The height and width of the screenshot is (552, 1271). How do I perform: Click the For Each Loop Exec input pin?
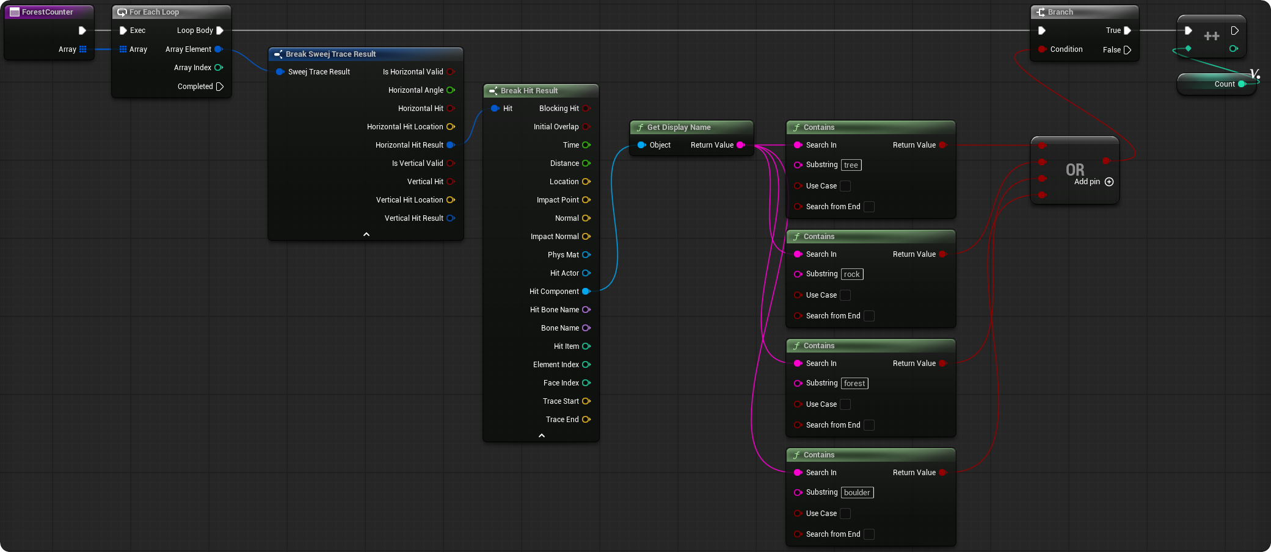[123, 30]
